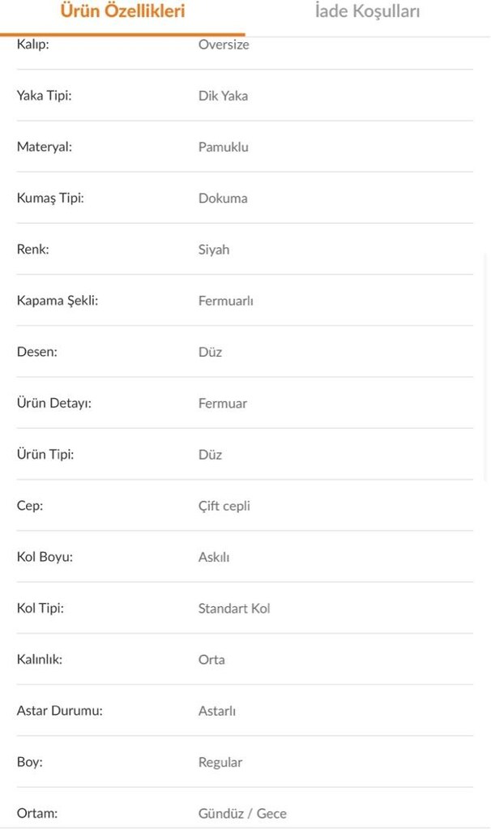Click the Astarlı lining value
This screenshot has height=830, width=491.
pyautogui.click(x=217, y=712)
